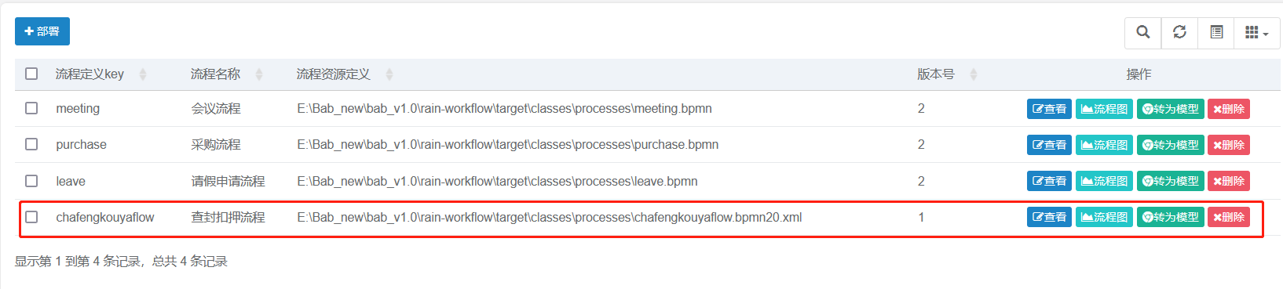Click 查看 for chafengkouyaflow row

(x=1049, y=217)
